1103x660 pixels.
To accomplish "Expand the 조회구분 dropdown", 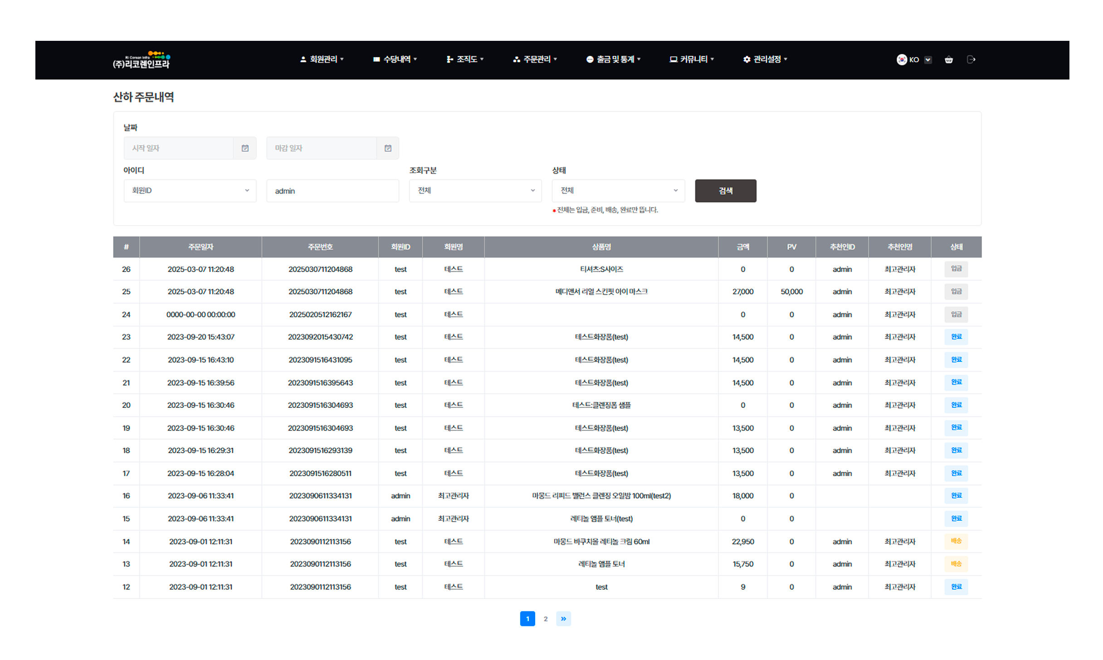I will click(x=475, y=191).
